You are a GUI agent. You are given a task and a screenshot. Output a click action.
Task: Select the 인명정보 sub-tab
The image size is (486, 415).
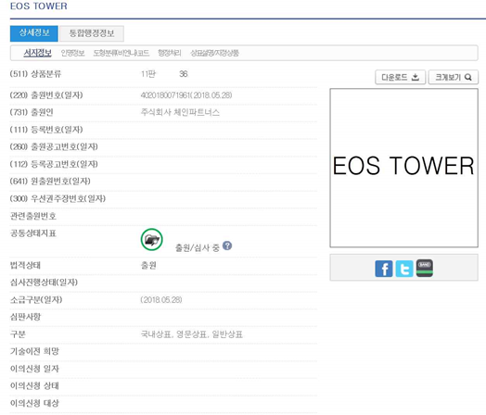[x=73, y=53]
